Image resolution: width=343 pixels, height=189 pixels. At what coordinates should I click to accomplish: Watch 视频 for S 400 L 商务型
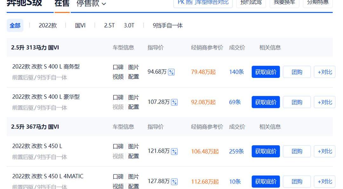118,77
